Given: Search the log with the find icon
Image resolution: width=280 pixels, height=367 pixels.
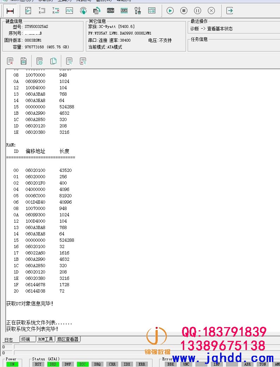Looking at the screenshot, I should point(69,61).
